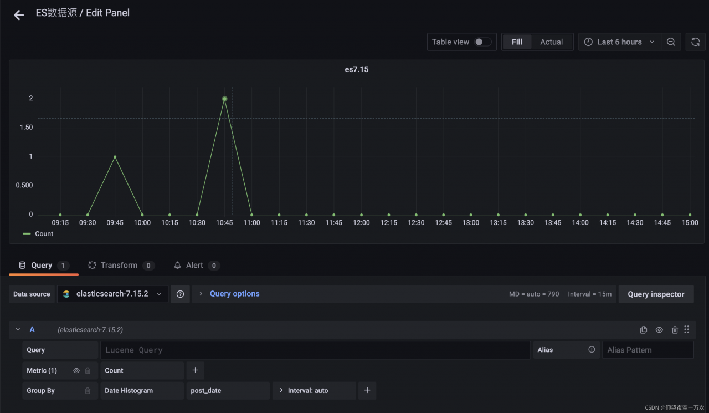Click the query name A
The image size is (709, 413).
point(32,330)
